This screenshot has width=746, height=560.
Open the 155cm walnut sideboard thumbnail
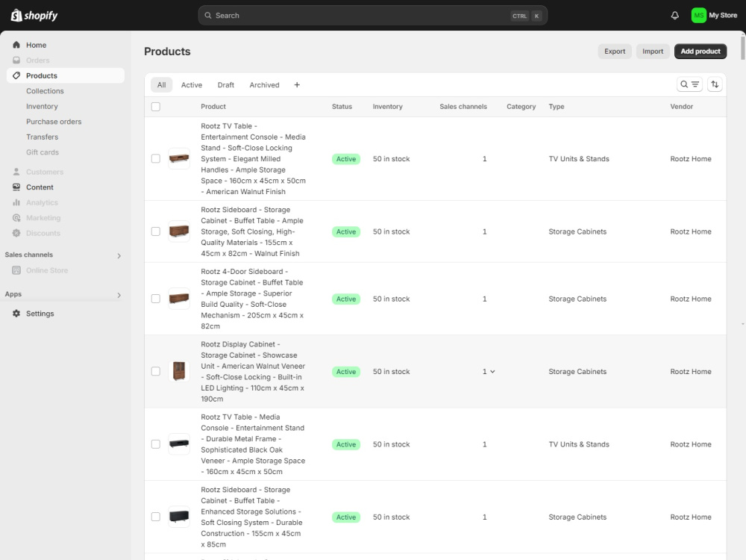point(179,231)
